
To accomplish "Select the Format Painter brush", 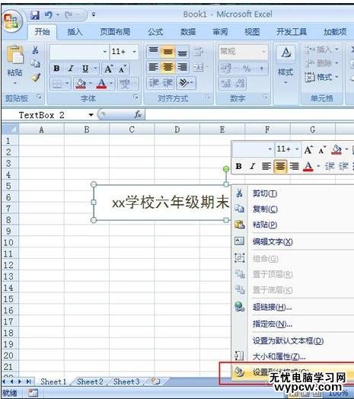I will tap(35, 78).
